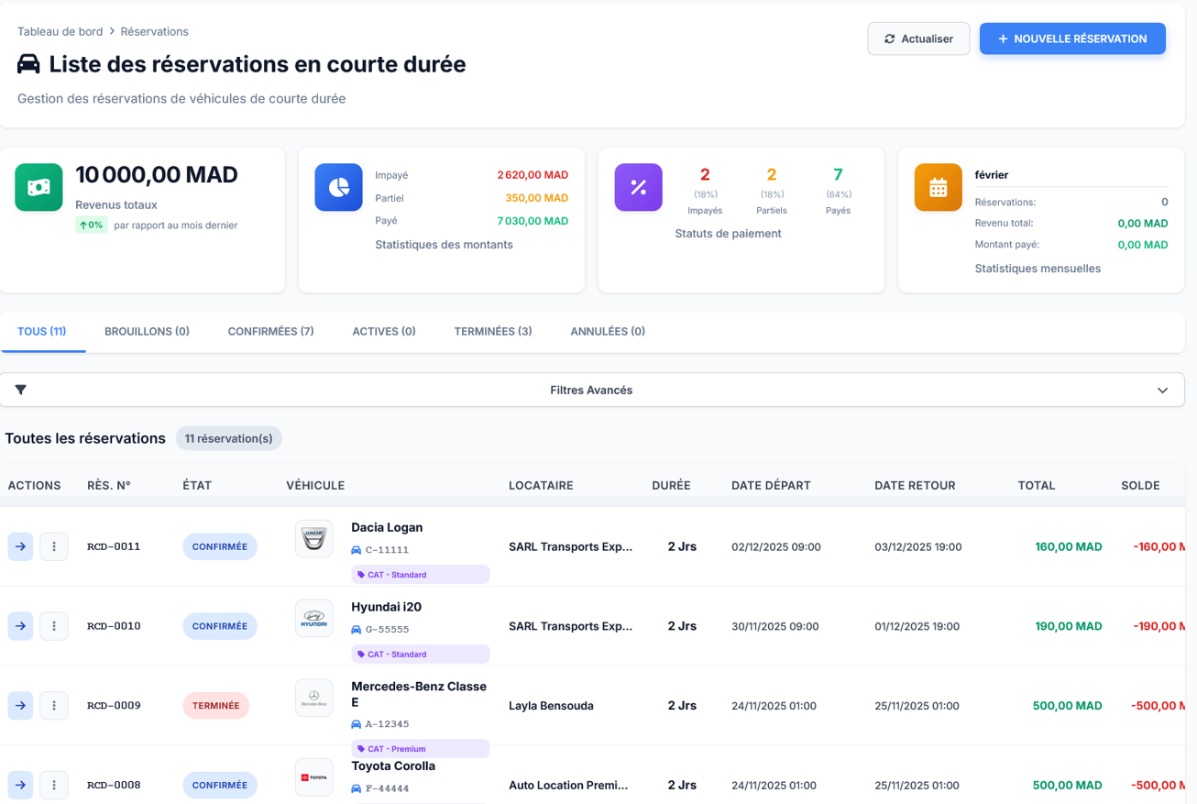This screenshot has width=1197, height=804.
Task: Click NOUVELLE RÉSERVATION
Action: (1072, 39)
